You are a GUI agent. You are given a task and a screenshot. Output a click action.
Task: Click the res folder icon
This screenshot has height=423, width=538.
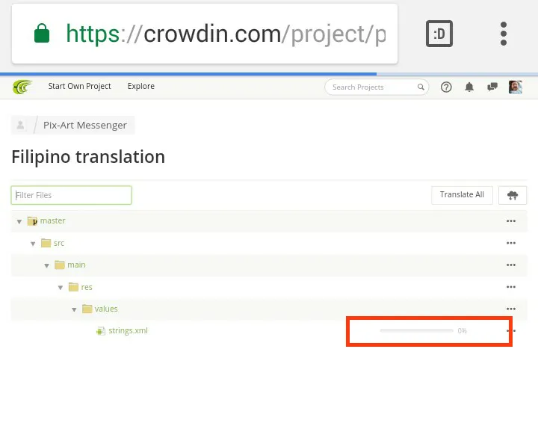tap(73, 287)
